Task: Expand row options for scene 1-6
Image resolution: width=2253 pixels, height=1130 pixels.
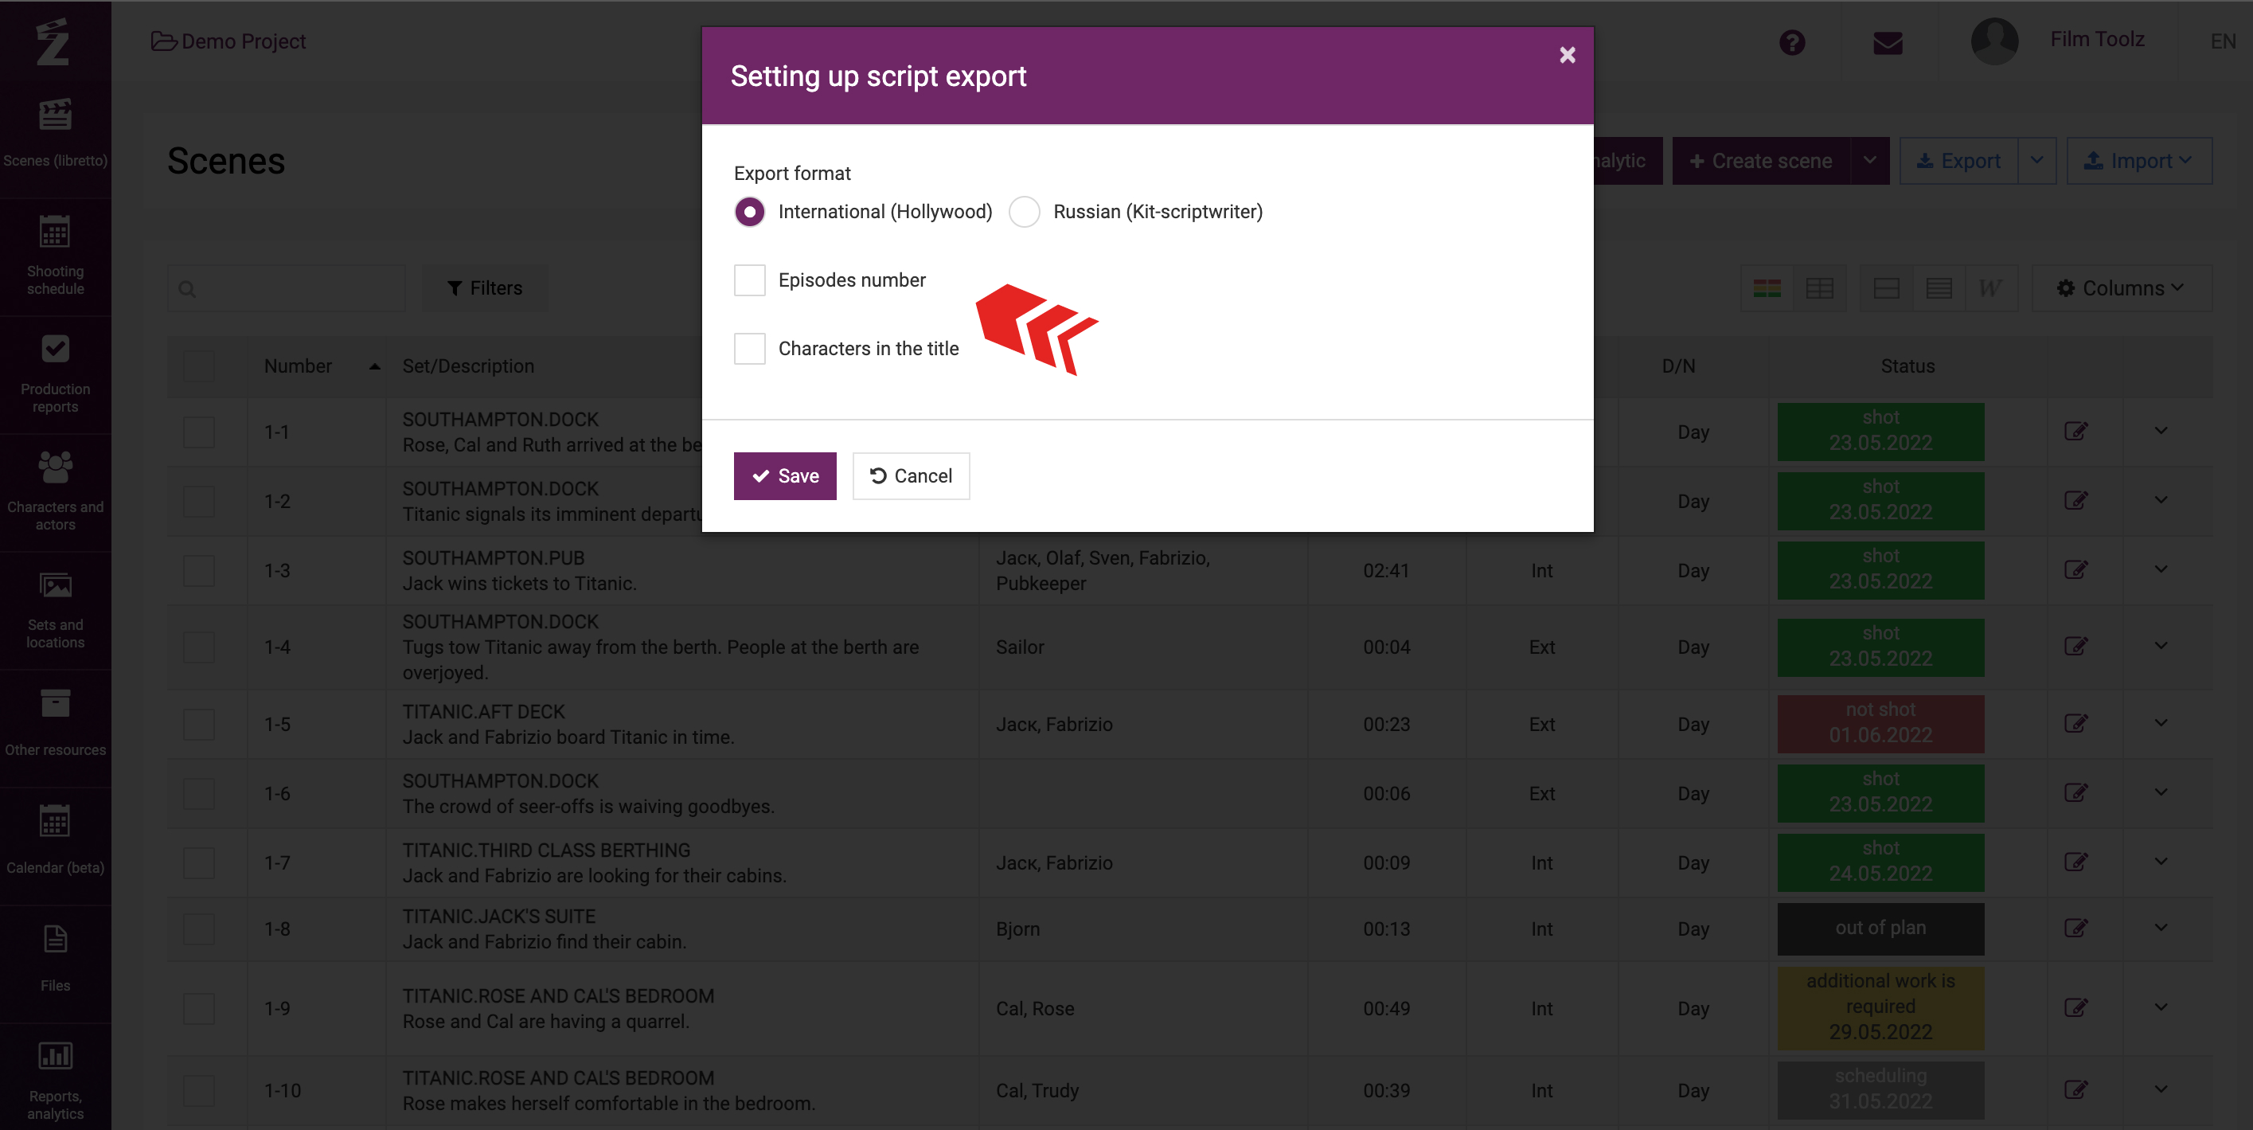Action: tap(2161, 792)
